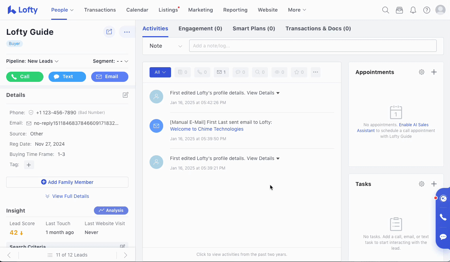Screen dimensions: 450x262
Task: Open Tasks settings gear
Action: pos(422,184)
